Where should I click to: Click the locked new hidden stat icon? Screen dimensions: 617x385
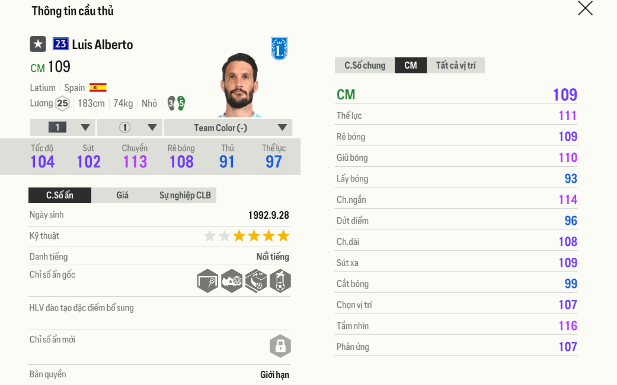point(280,346)
